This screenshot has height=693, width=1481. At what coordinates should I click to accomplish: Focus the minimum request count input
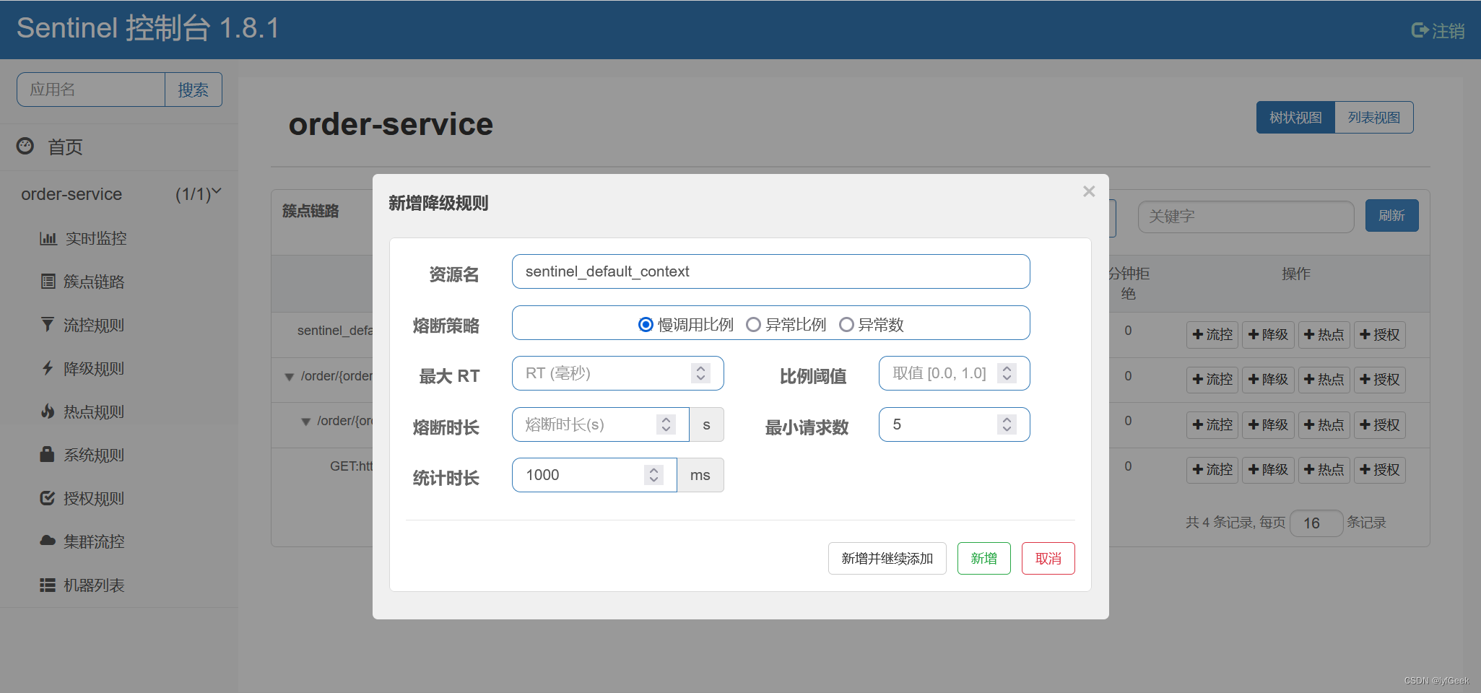[x=955, y=424]
